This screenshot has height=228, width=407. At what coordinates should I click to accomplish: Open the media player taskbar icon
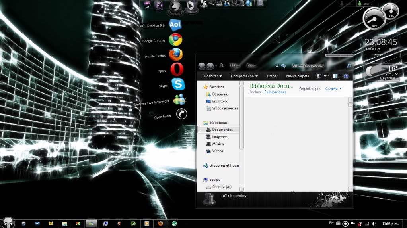pyautogui.click(x=147, y=223)
